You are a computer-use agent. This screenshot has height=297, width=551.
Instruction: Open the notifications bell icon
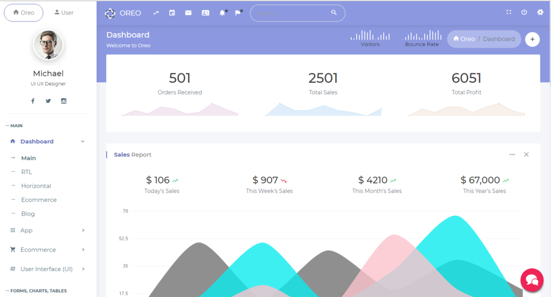pyautogui.click(x=222, y=12)
